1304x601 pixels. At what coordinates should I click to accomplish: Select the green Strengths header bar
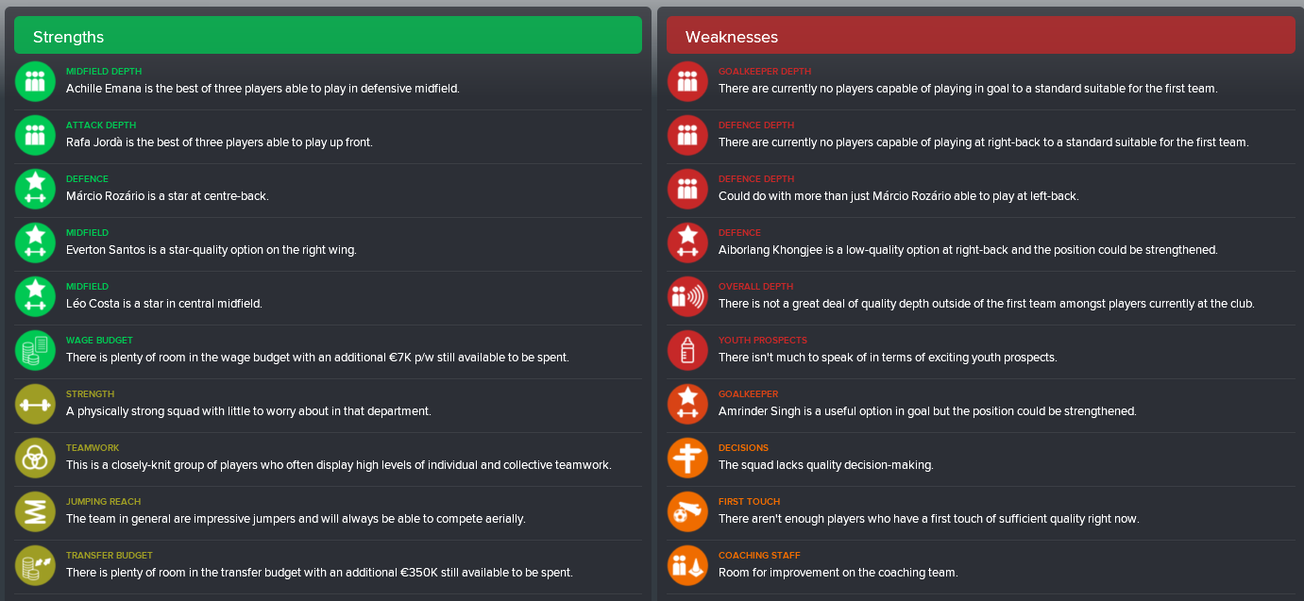tap(328, 36)
